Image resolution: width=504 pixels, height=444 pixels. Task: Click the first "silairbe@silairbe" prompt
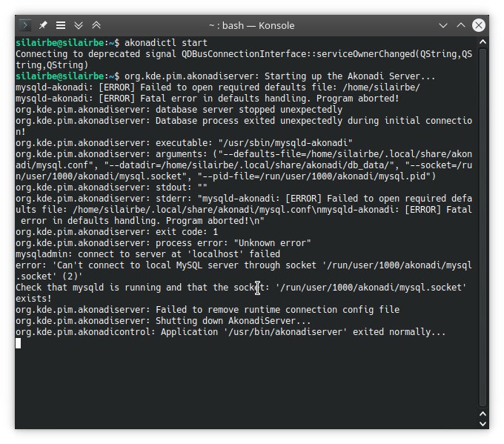pyautogui.click(x=60, y=43)
